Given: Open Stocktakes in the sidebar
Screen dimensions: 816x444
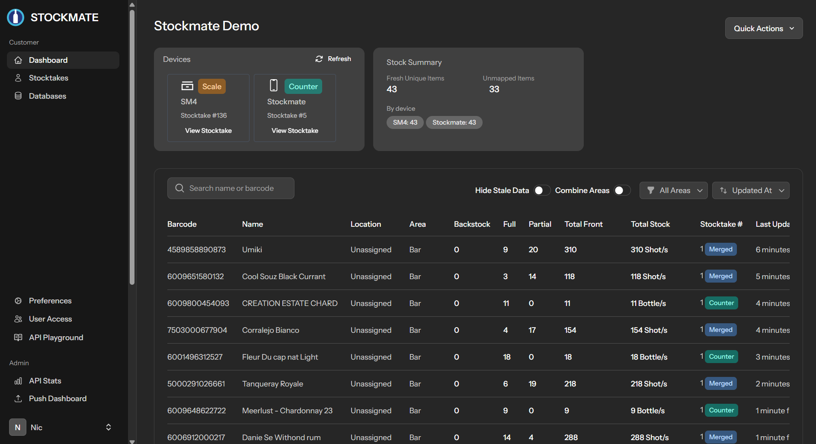Looking at the screenshot, I should pyautogui.click(x=63, y=78).
